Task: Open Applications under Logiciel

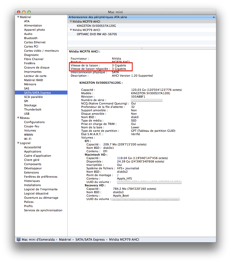Action: 33,151
